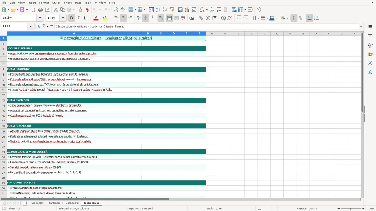Toggle Merge and Center Cells

coord(170,18)
